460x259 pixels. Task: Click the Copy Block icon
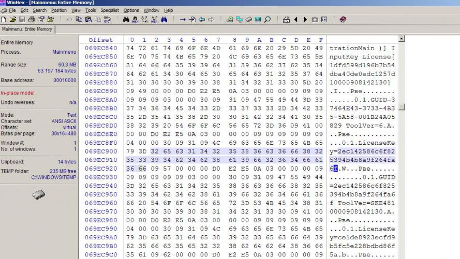[79, 20]
